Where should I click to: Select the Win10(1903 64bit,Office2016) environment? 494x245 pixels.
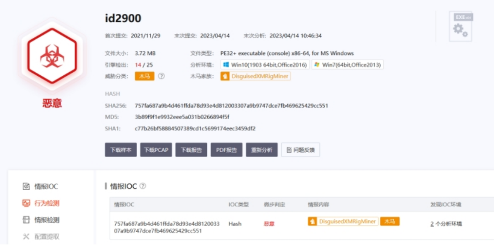click(x=265, y=65)
